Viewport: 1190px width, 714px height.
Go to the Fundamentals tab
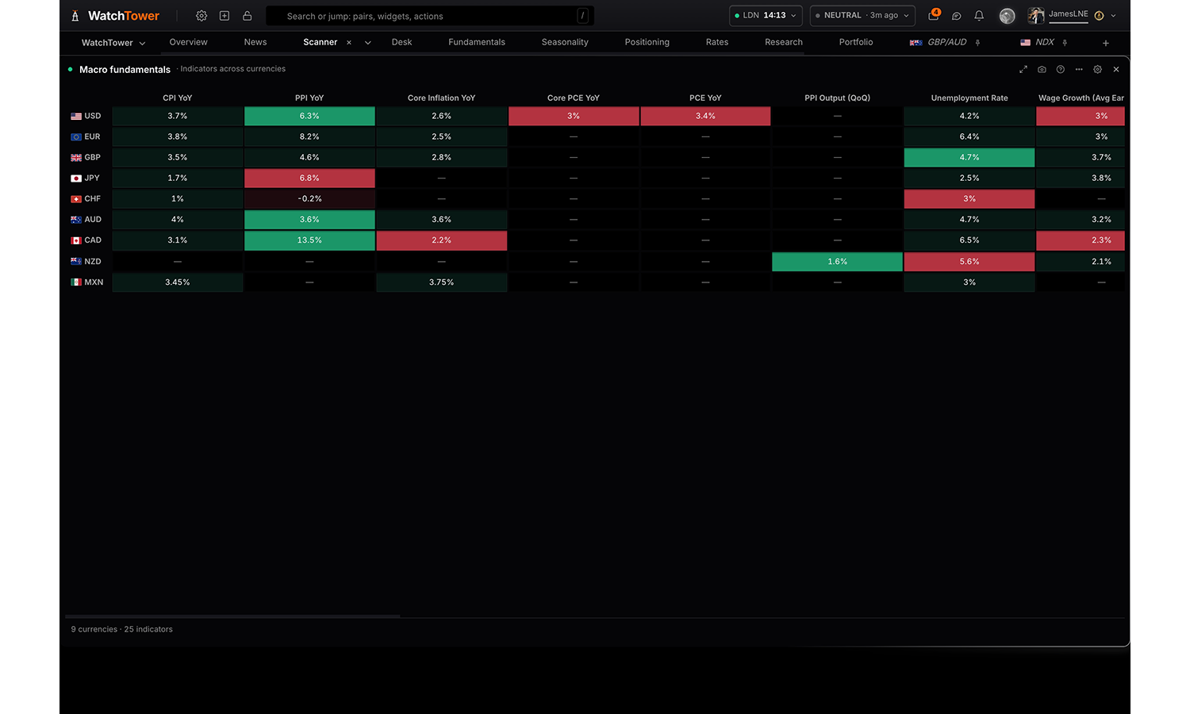tap(477, 42)
